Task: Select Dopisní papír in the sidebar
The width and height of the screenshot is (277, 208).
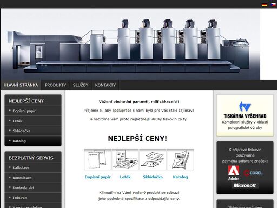Action: pos(33,111)
